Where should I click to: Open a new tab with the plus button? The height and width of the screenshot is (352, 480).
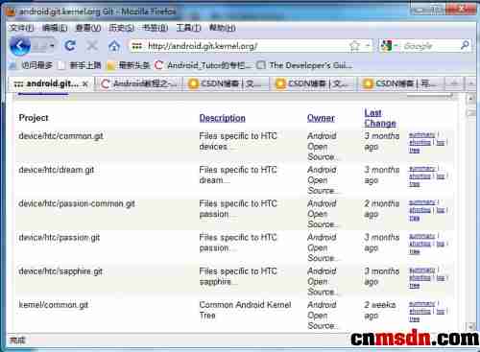pos(454,83)
